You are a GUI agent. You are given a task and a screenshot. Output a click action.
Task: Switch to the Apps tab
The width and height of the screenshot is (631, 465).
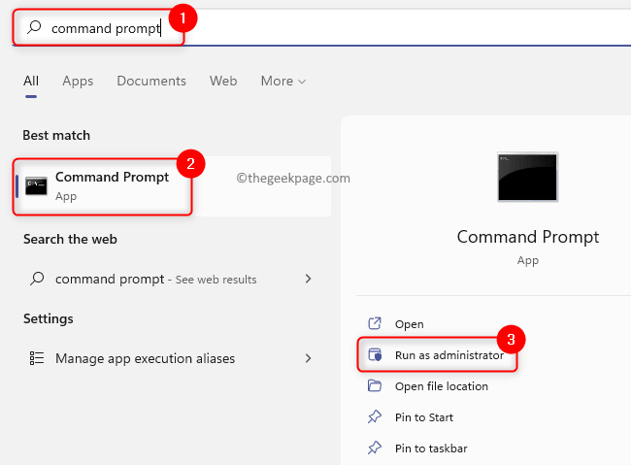coord(78,81)
